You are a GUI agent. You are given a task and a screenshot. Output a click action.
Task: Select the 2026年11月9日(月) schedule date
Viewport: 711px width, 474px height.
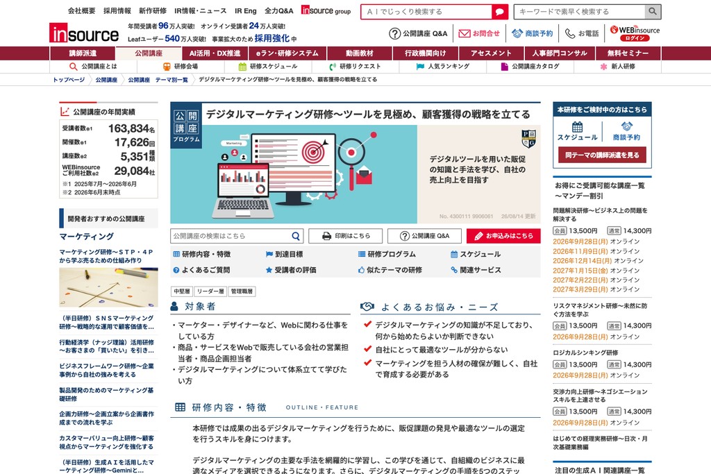pyautogui.click(x=580, y=251)
